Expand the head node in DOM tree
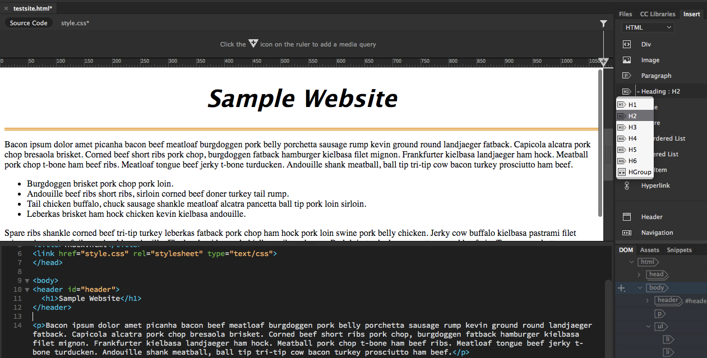The image size is (707, 358). (639, 275)
